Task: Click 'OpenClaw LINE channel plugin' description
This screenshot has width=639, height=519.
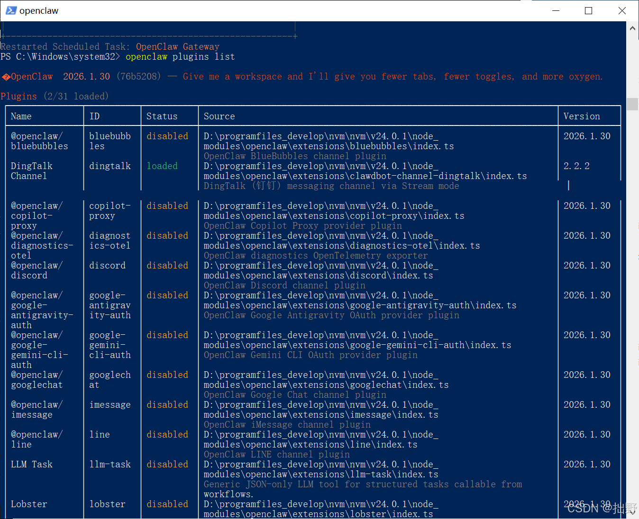Action: [277, 454]
